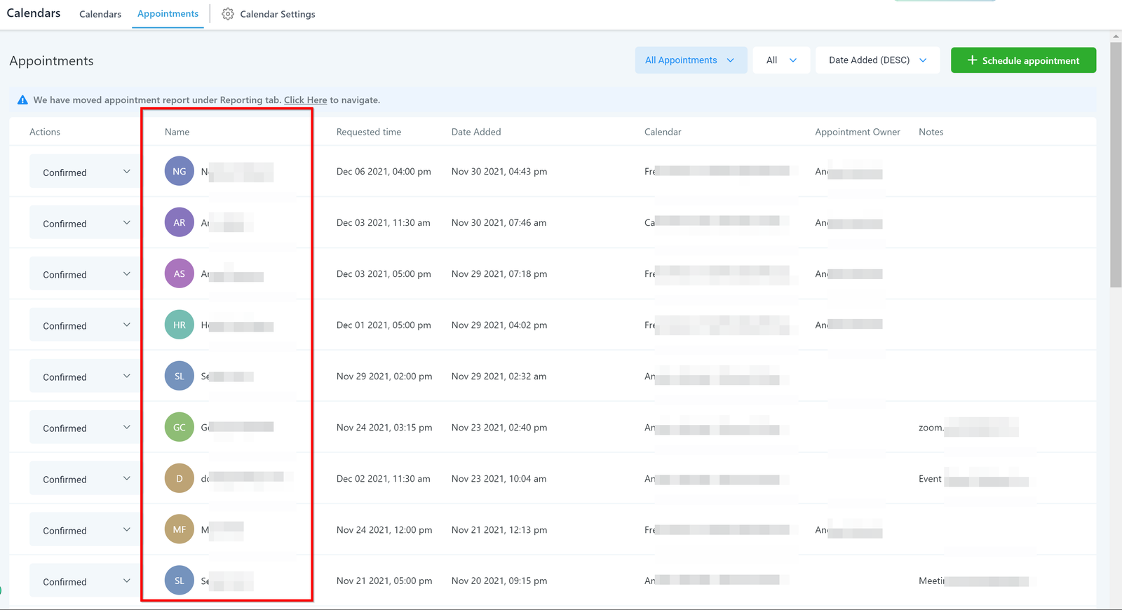This screenshot has height=610, width=1122.
Task: Click the Name column header
Action: [177, 132]
